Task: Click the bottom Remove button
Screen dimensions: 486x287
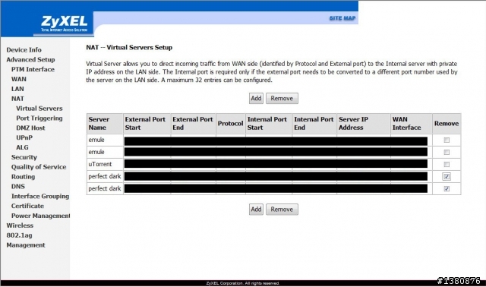Action: tap(282, 210)
